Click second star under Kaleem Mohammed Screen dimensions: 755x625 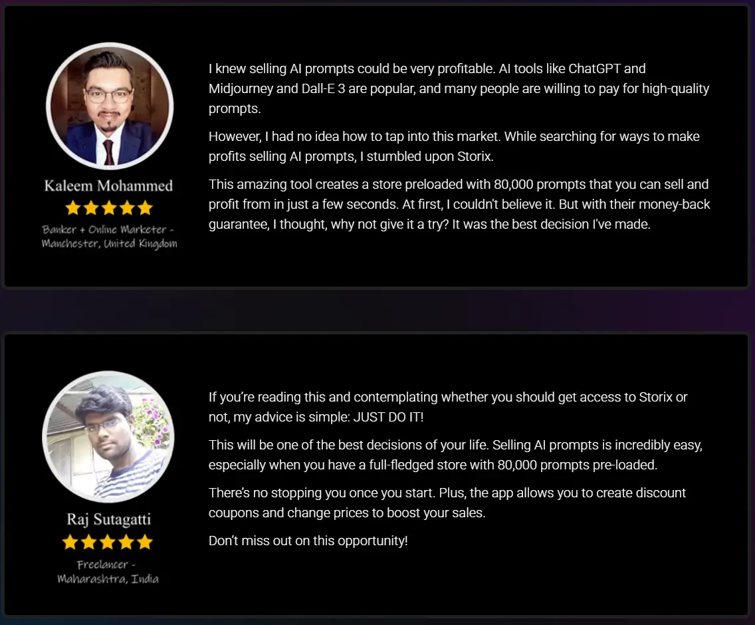pos(91,208)
